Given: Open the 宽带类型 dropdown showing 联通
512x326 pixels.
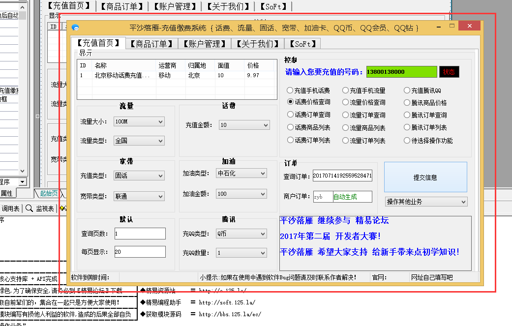Looking at the screenshot, I should coord(138,196).
